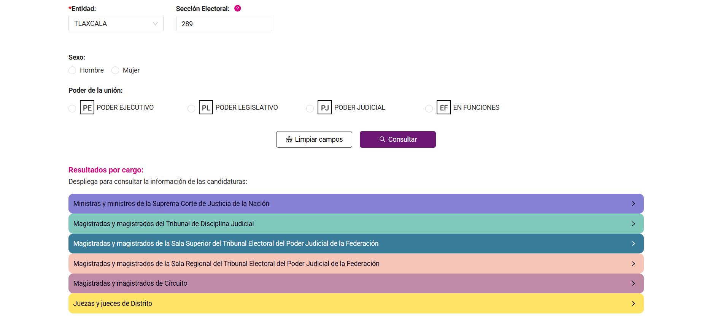Select the Hombre radio button
712x329 pixels.
[72, 70]
